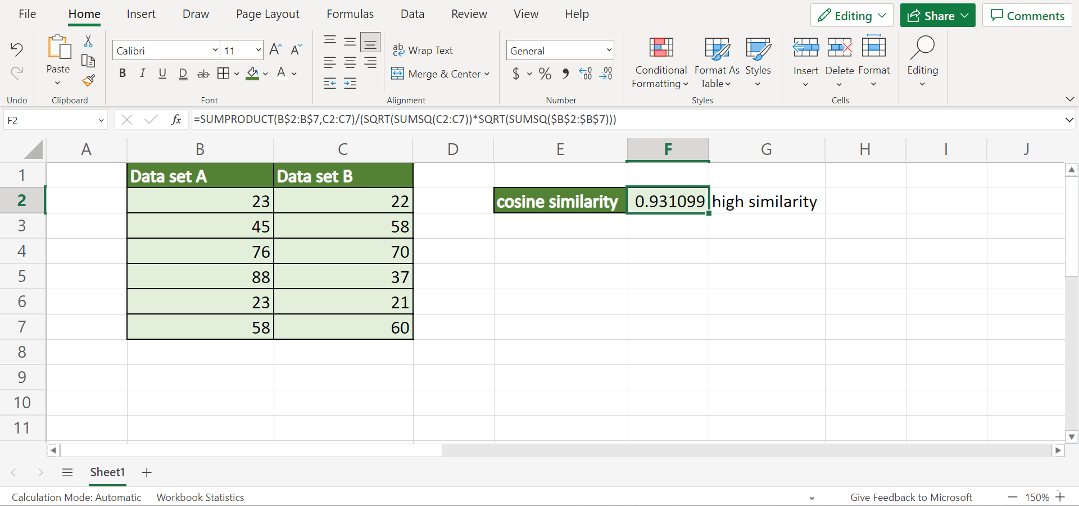Switch to the Formulas ribbon tab
Image resolution: width=1079 pixels, height=506 pixels.
pyautogui.click(x=350, y=13)
